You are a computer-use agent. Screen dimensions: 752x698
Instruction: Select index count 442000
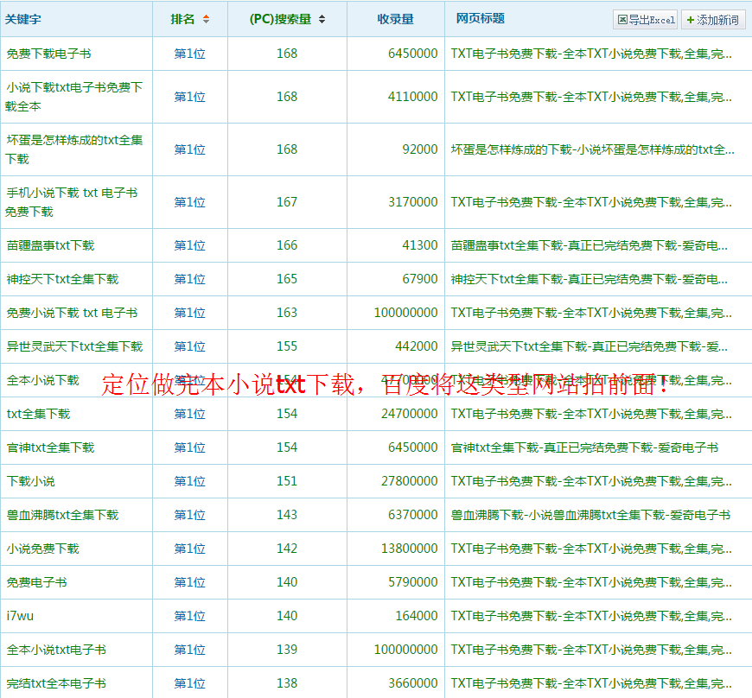pyautogui.click(x=417, y=346)
